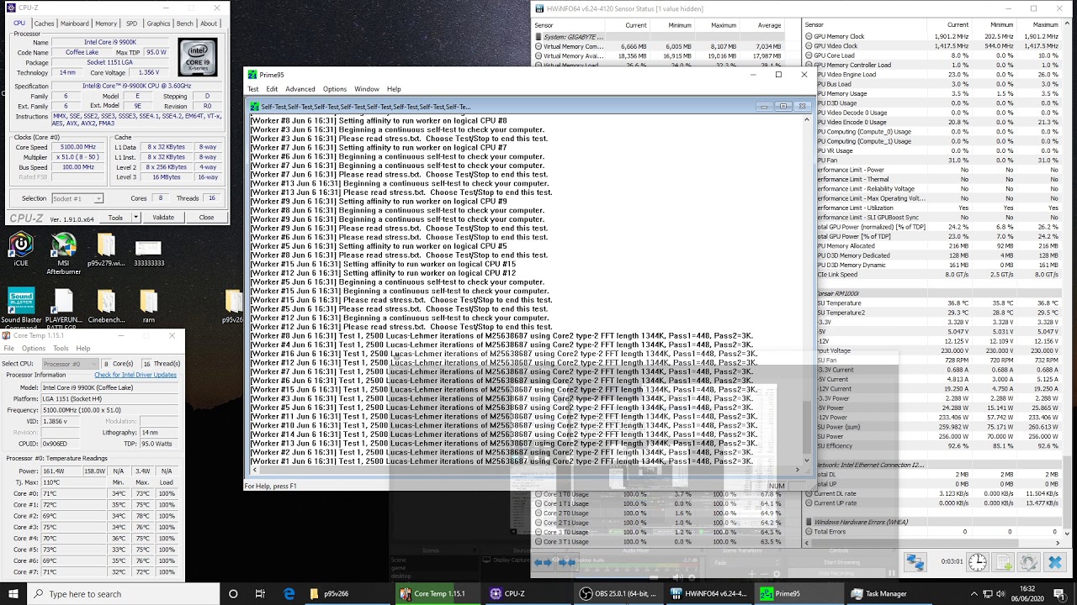Switch to CPU-Z taskbar button
This screenshot has height=605, width=1077.
tap(530, 593)
